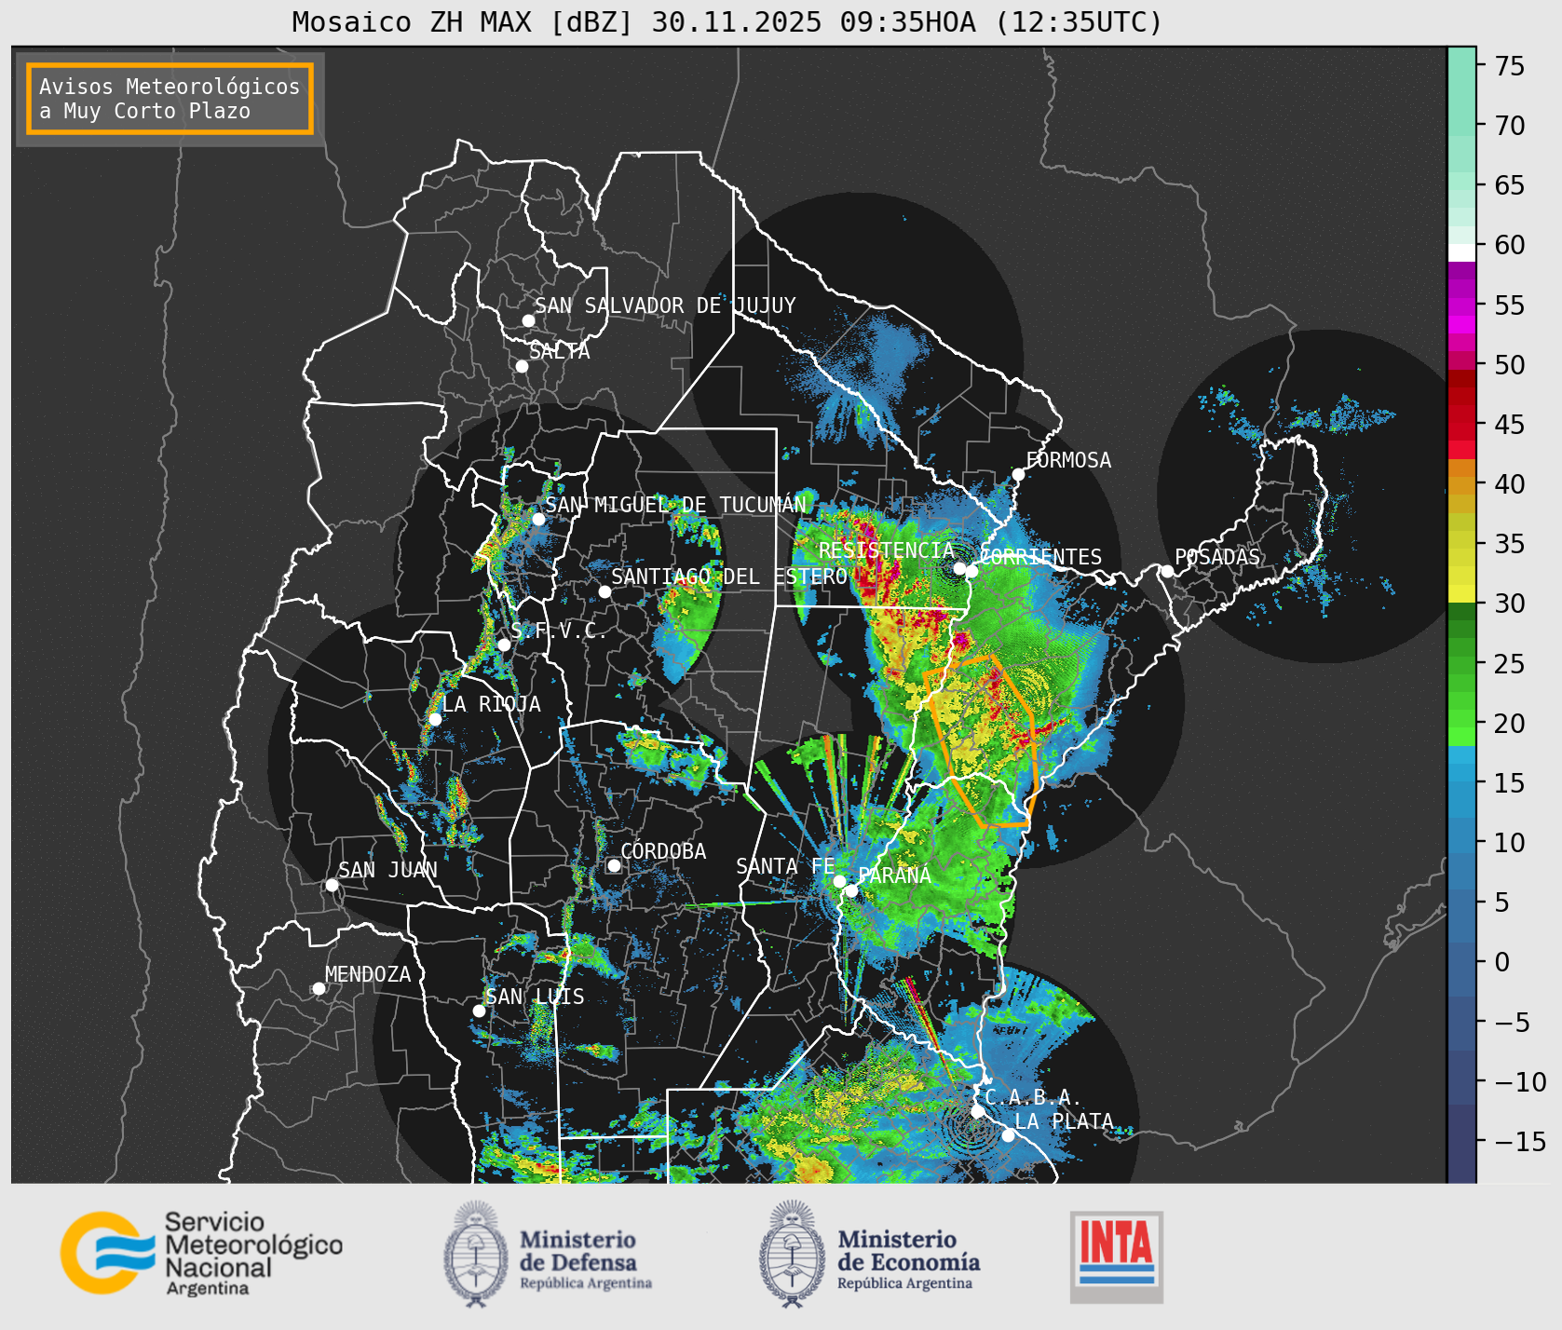Click the yellow 30 dBZ color band
The height and width of the screenshot is (1330, 1562).
[1462, 593]
